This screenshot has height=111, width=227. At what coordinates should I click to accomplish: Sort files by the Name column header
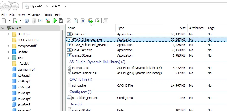91,28
